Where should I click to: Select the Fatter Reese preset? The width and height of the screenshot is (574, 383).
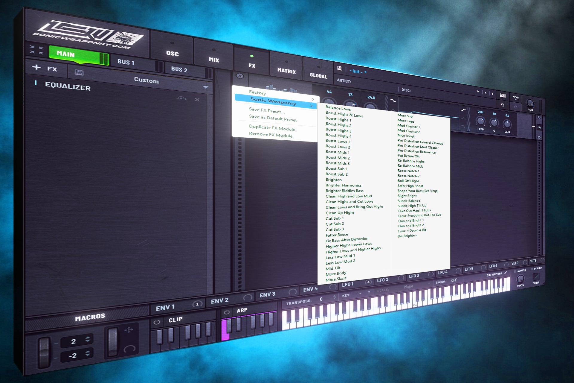(337, 235)
